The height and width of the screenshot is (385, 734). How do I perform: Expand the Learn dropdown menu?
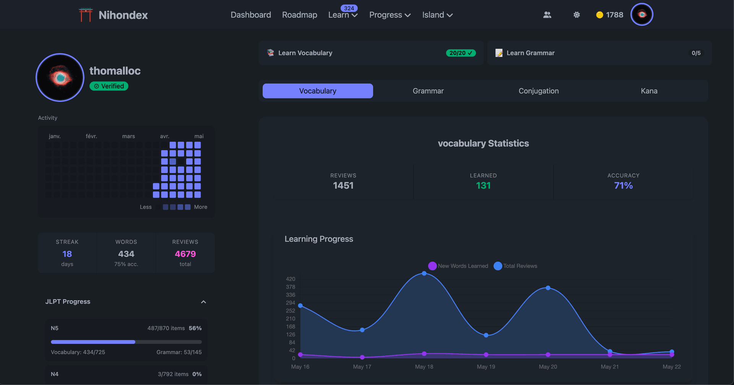point(343,15)
